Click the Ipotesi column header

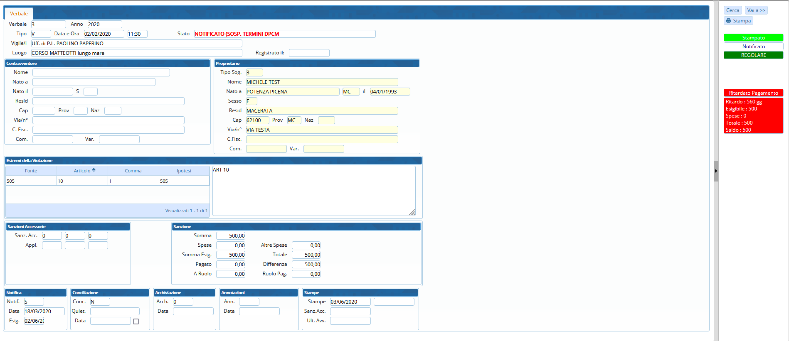184,171
